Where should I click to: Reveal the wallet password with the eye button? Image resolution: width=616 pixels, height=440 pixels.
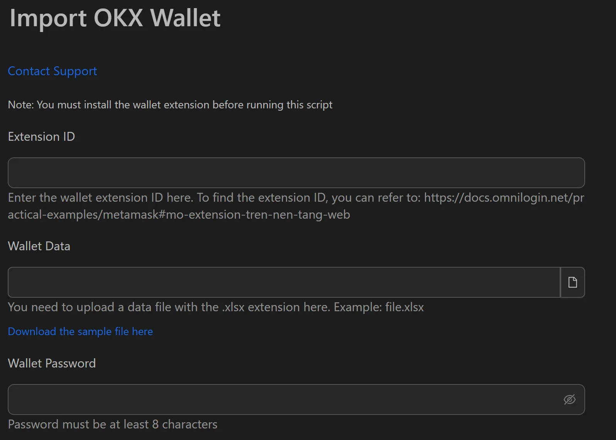pyautogui.click(x=569, y=400)
